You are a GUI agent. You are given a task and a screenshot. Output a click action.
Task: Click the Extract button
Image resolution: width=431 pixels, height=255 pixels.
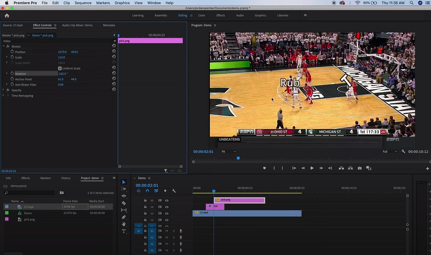[x=350, y=168]
